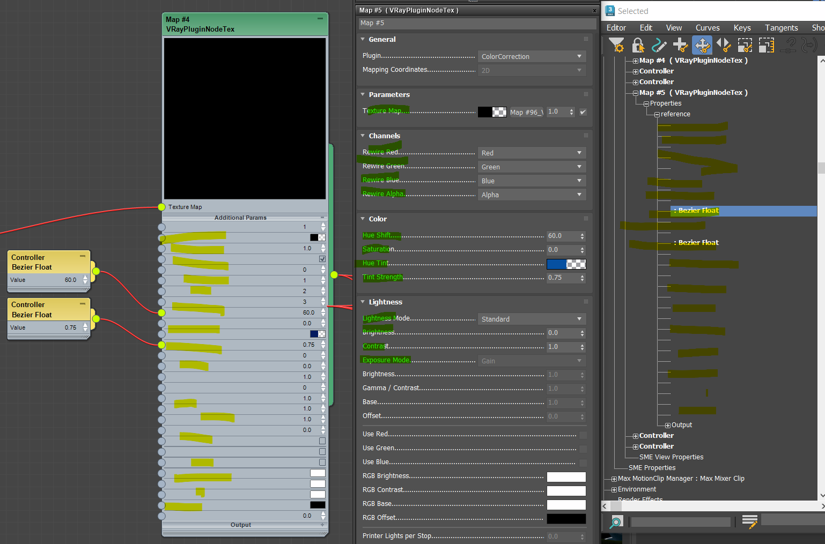825x544 pixels.
Task: Open the RGB Brightness color swatch
Action: pyautogui.click(x=566, y=477)
